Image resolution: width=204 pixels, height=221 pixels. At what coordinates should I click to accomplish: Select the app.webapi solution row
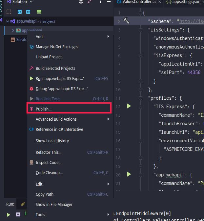[x=59, y=21]
